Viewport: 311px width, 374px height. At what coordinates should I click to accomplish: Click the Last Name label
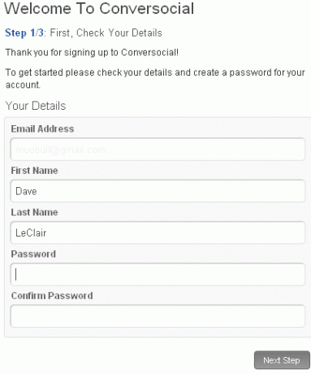[x=34, y=212]
